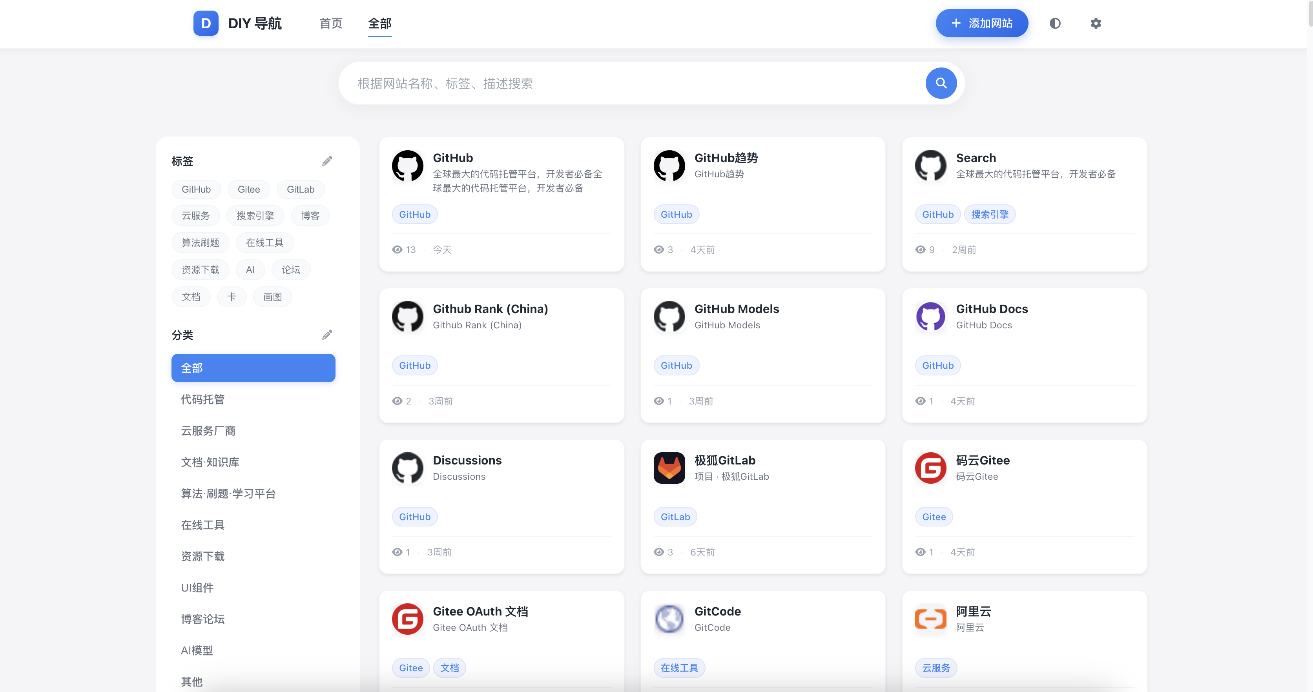Click 搜索引擎 tag on the Search card
Viewport: 1313px width, 692px height.
pyautogui.click(x=989, y=215)
